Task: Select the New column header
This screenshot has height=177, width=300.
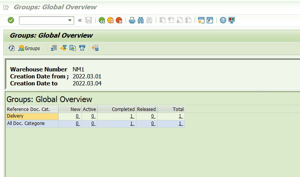Action: click(70, 109)
